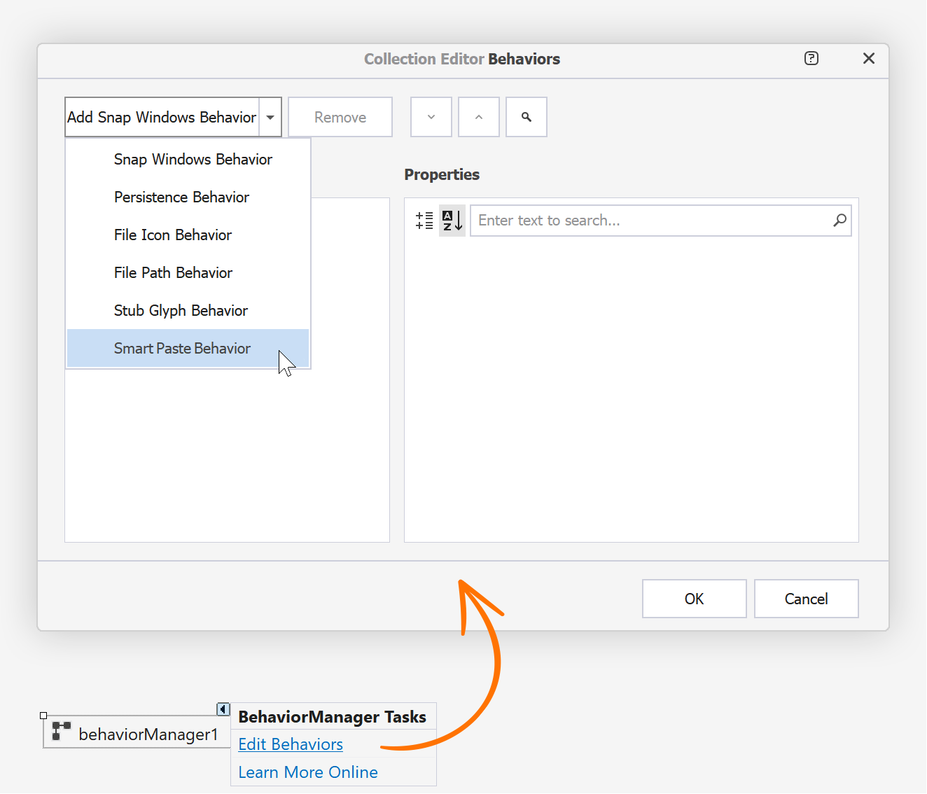The height and width of the screenshot is (794, 927).
Task: Open the Edit Behaviors link
Action: tap(291, 744)
